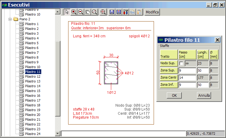Click the DXF icon beside Pilastro 6
The image size is (226, 138).
click(22, 48)
